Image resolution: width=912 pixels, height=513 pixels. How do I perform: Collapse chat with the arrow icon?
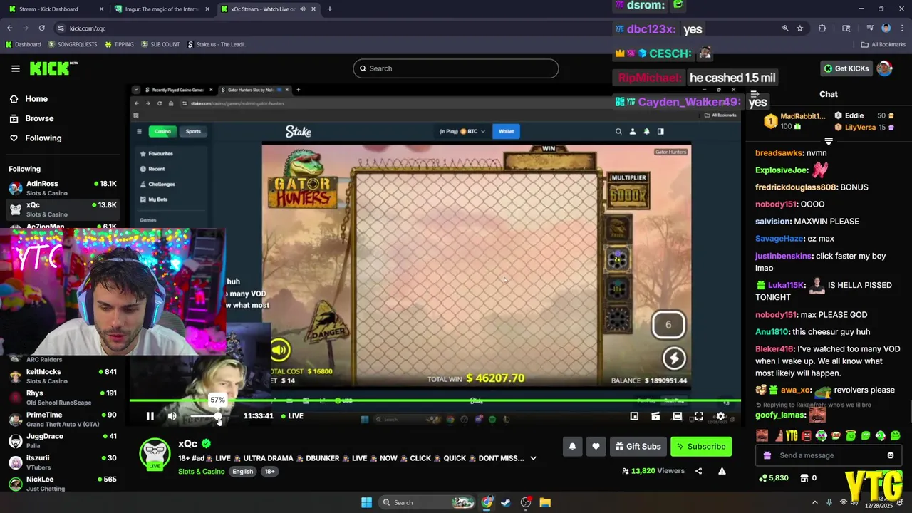[755, 94]
